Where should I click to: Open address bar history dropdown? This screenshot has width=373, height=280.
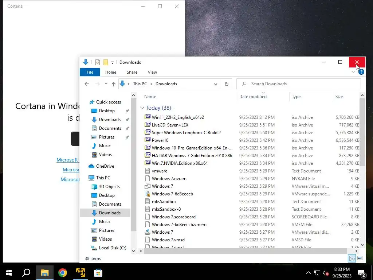click(216, 84)
